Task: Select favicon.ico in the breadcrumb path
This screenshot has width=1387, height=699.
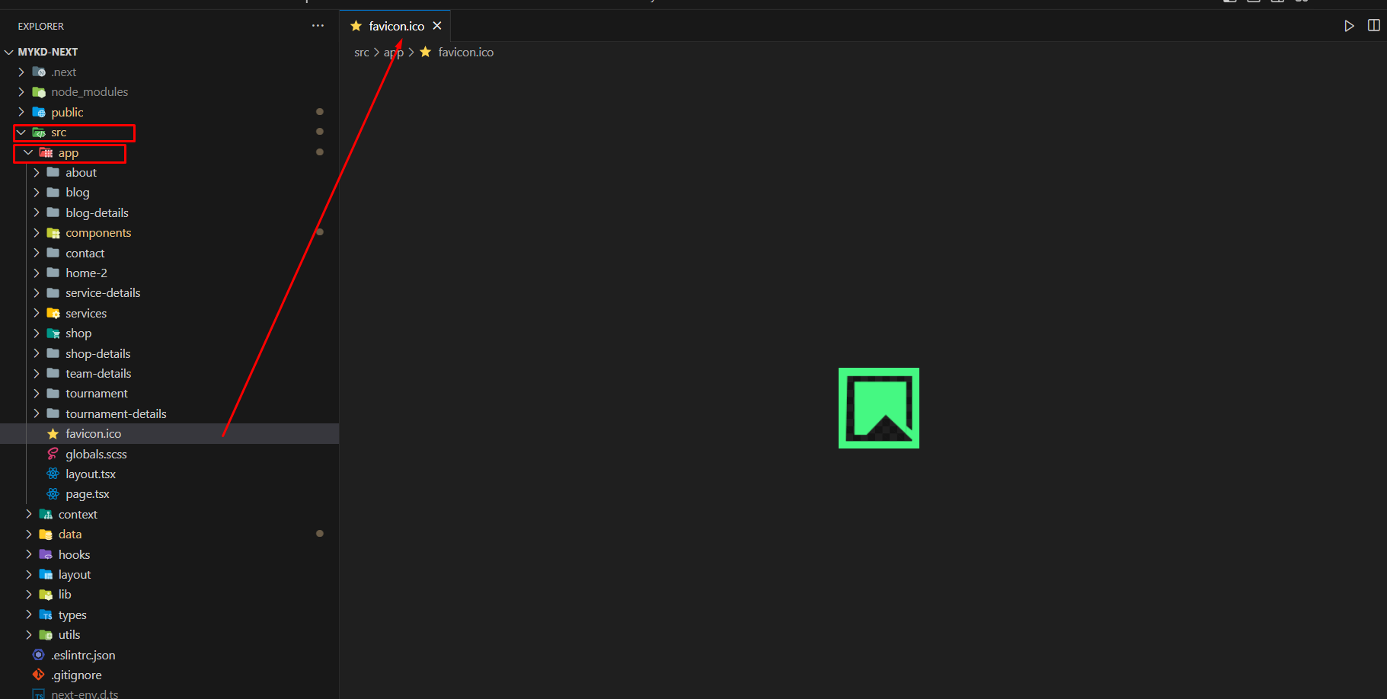Action: tap(465, 53)
